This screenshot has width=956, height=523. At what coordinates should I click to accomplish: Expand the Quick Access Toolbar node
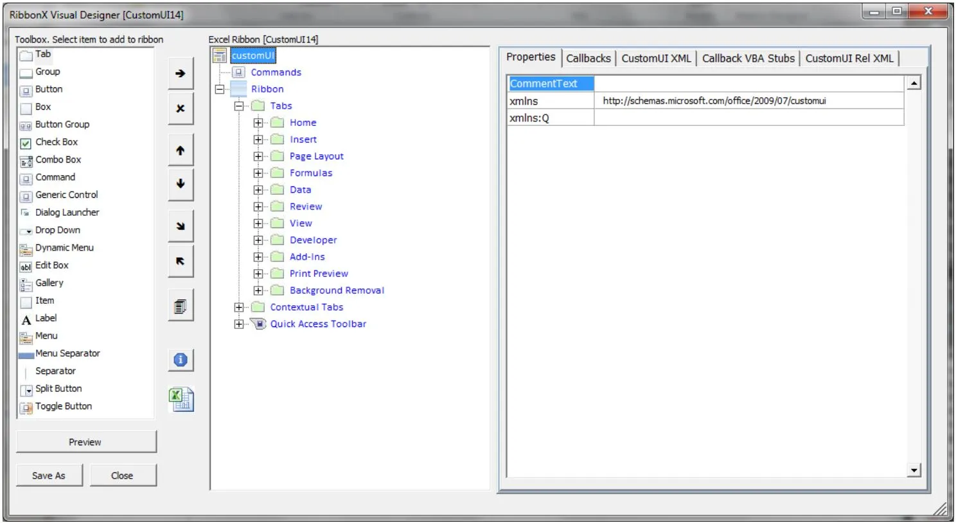(239, 324)
